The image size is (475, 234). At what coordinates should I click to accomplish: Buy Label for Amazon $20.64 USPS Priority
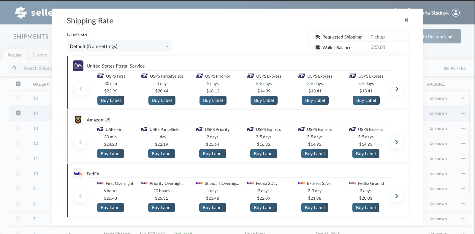point(213,154)
